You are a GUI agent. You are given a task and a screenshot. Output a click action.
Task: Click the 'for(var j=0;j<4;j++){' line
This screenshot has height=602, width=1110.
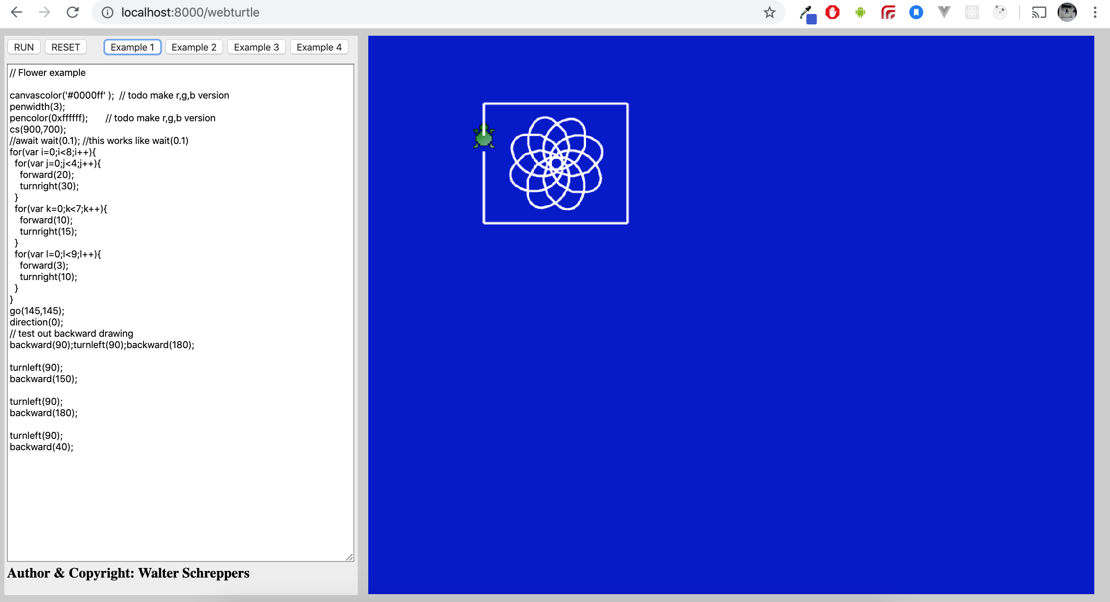point(58,163)
